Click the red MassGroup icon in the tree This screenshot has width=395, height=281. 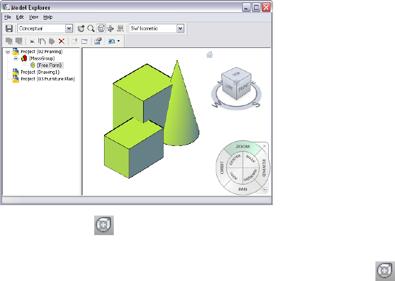(x=24, y=58)
